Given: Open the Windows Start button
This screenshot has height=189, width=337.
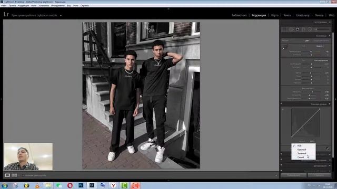Looking at the screenshot, I should (x=5, y=185).
